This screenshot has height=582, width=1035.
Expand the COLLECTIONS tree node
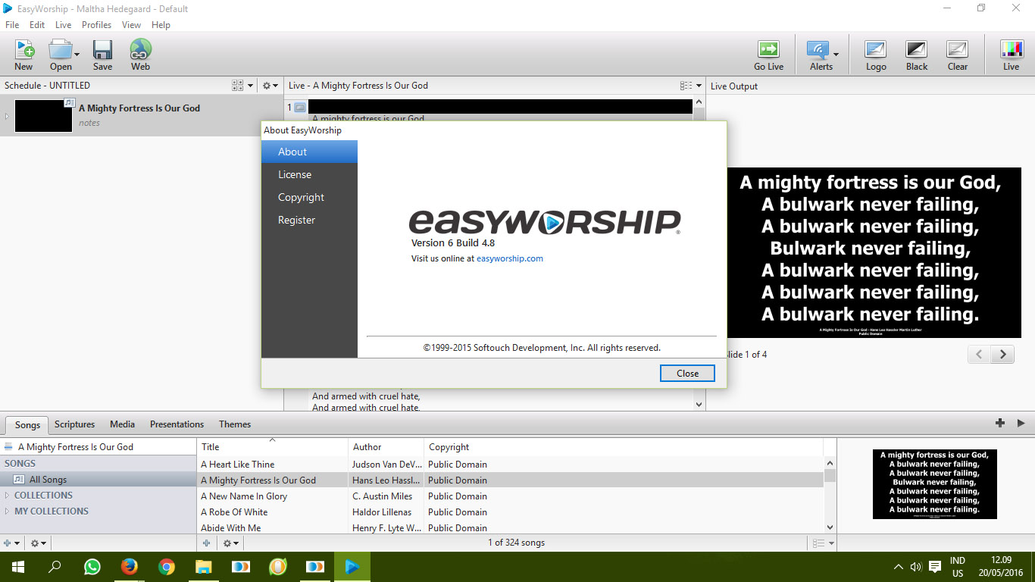[x=8, y=496]
